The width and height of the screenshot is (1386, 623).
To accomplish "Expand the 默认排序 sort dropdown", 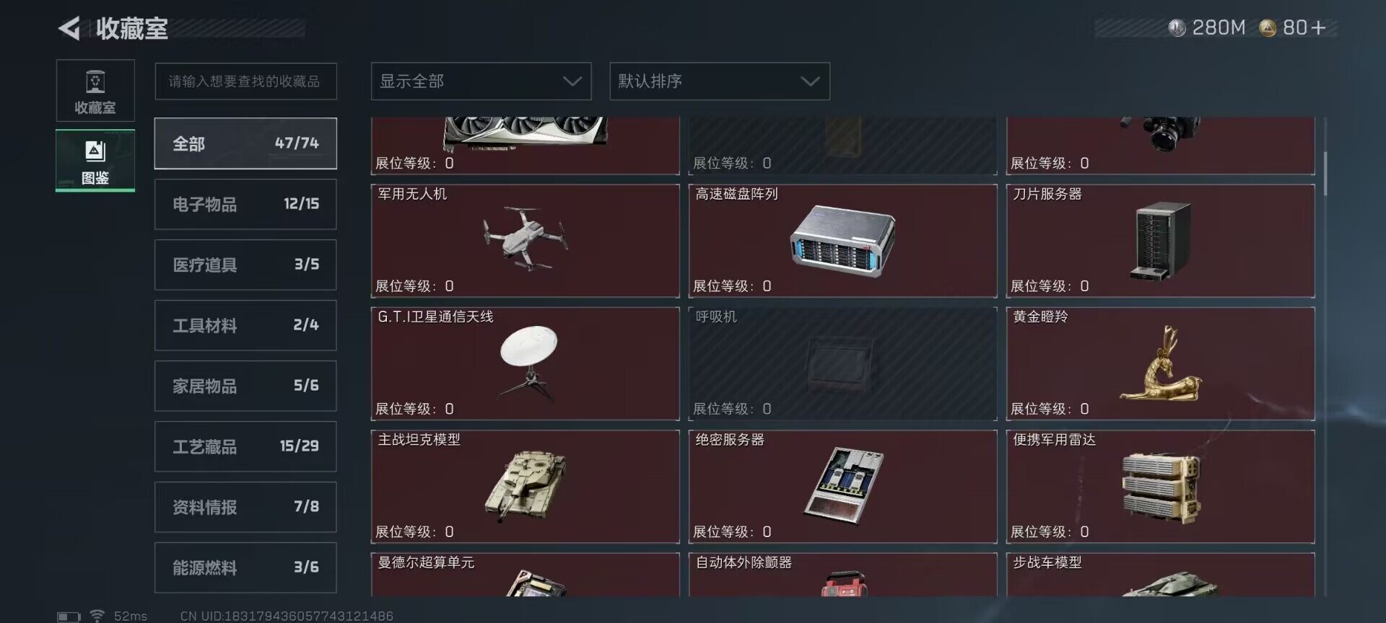I will (720, 81).
